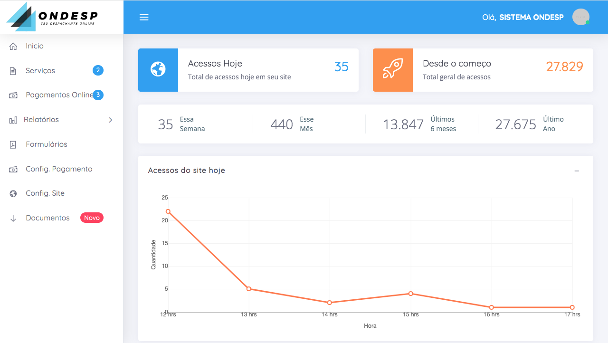Click the Serviços document icon

point(13,71)
